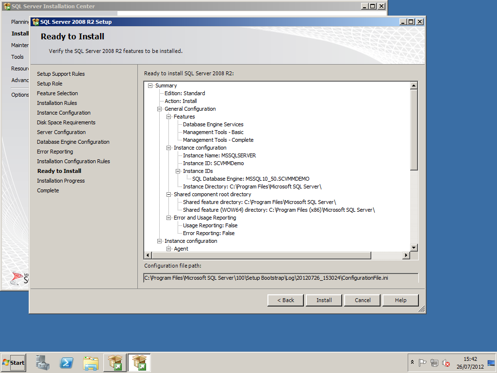This screenshot has height=373, width=497.
Task: Click the Start button
Action: click(14, 362)
